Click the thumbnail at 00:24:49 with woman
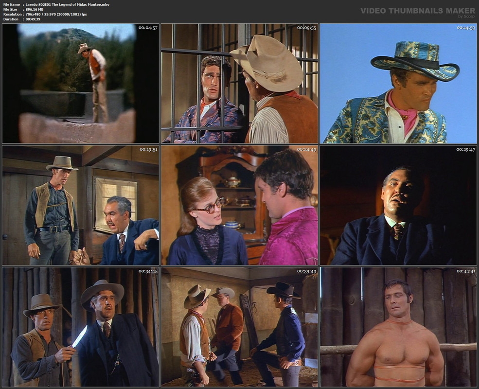 pos(239,205)
